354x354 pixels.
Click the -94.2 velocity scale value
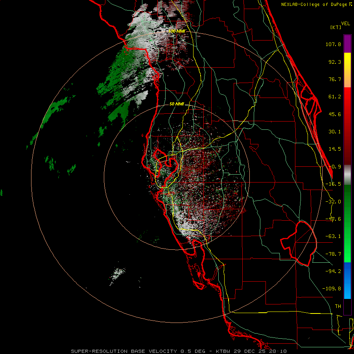pos(333,271)
